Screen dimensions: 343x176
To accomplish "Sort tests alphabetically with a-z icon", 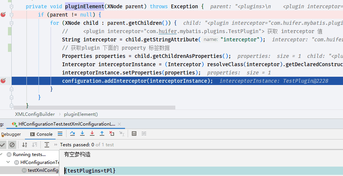I will 25,145.
